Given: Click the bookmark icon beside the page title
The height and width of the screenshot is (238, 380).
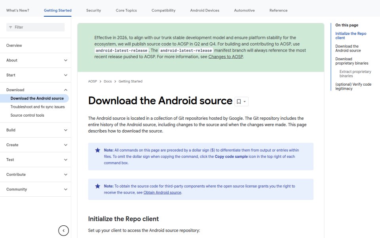Looking at the screenshot, I should pyautogui.click(x=239, y=102).
